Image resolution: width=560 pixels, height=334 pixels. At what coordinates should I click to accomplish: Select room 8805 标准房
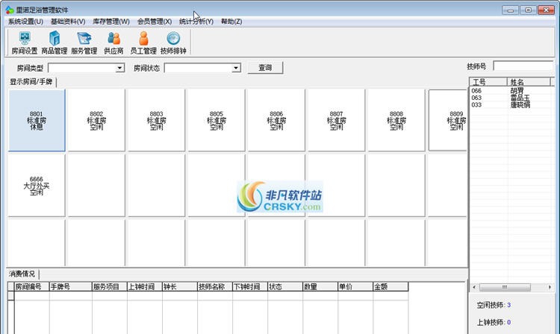coord(217,120)
